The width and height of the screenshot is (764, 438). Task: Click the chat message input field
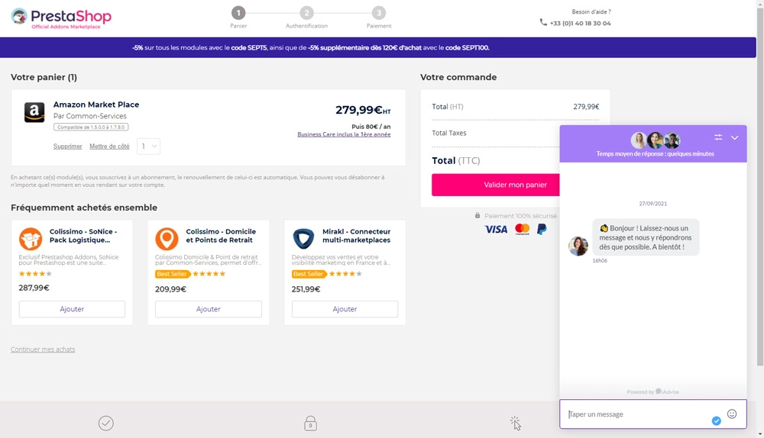[653, 414]
